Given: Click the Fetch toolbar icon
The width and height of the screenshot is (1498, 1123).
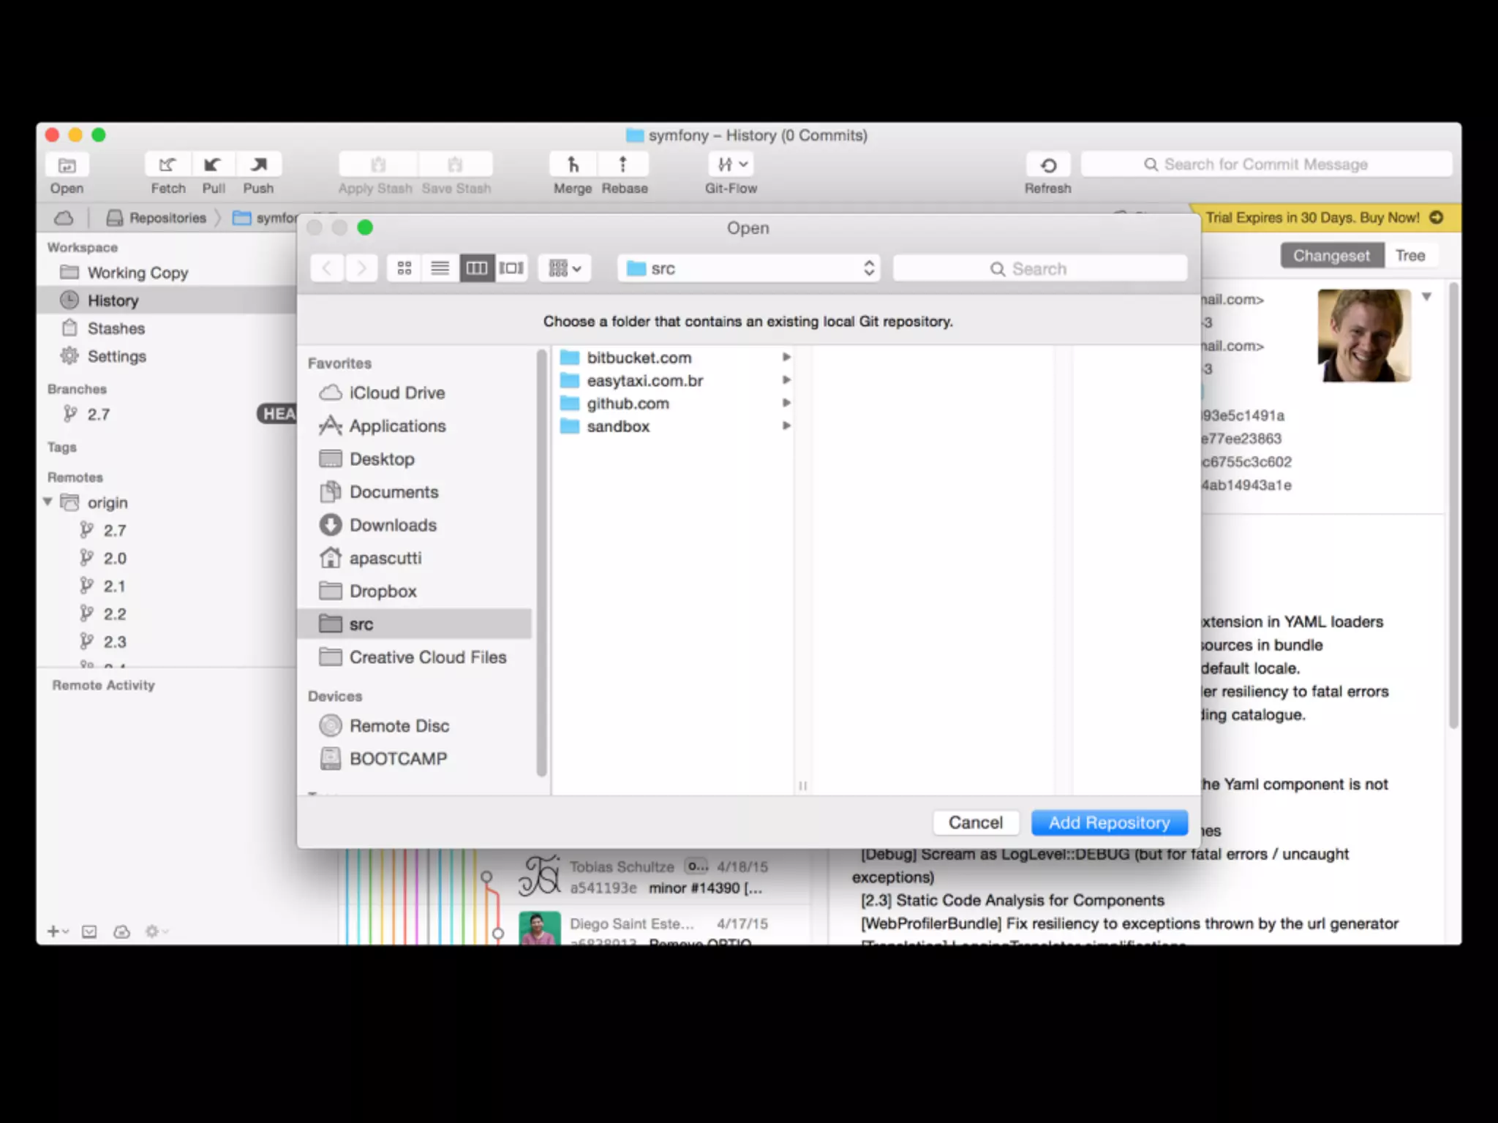Looking at the screenshot, I should click(168, 165).
